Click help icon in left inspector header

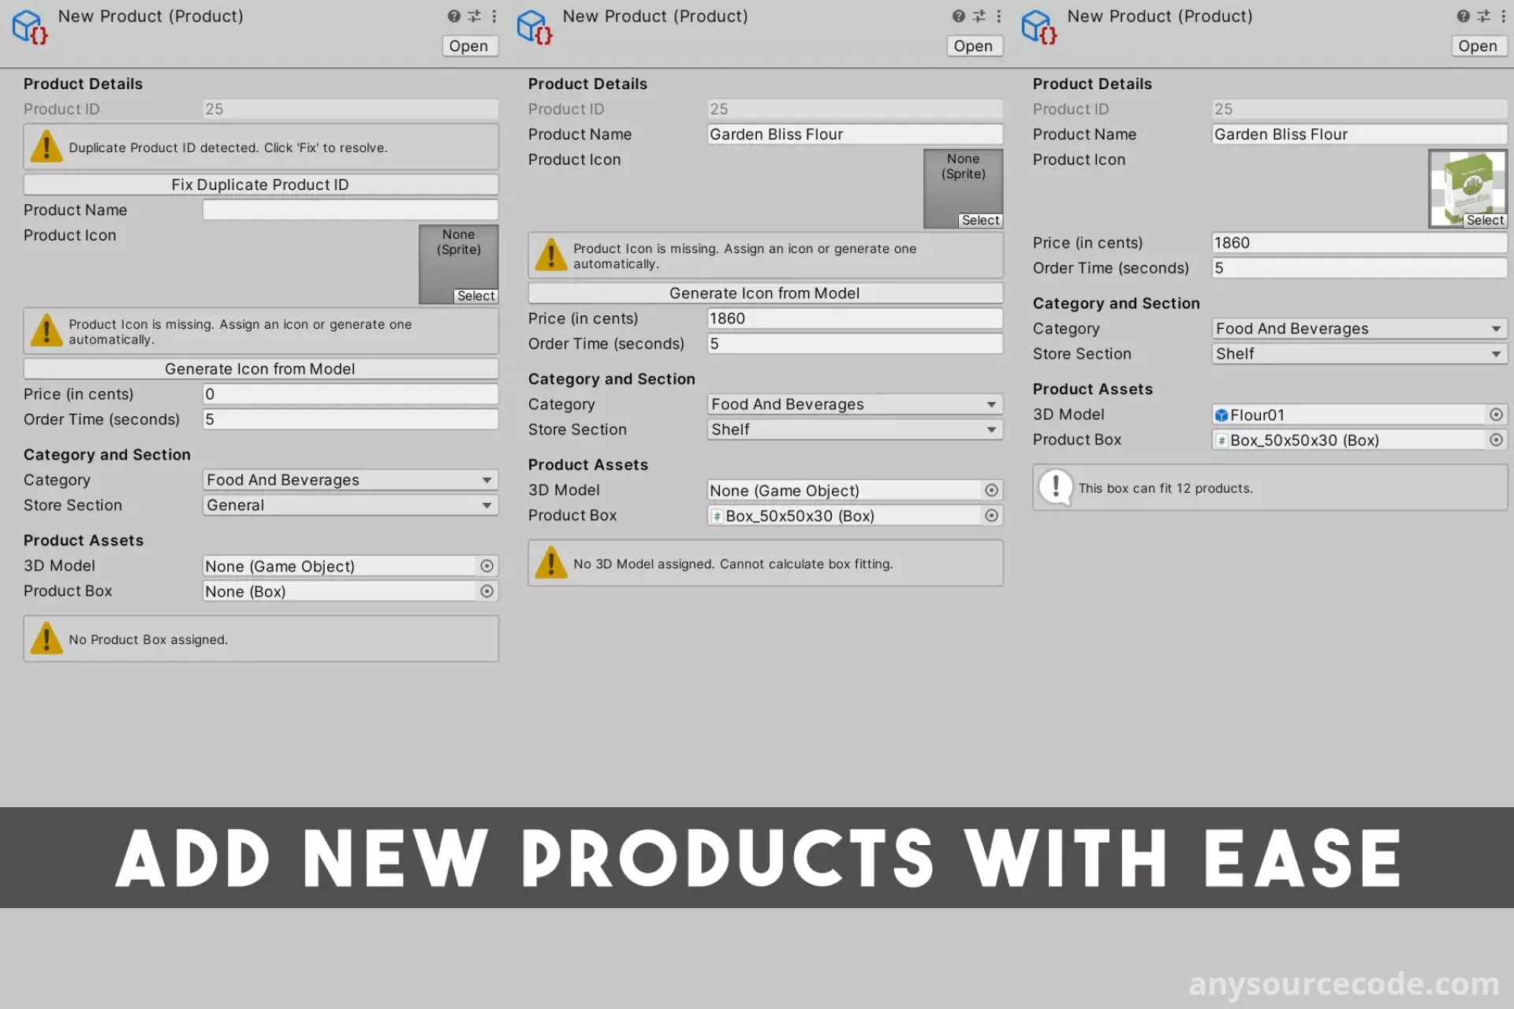(453, 16)
